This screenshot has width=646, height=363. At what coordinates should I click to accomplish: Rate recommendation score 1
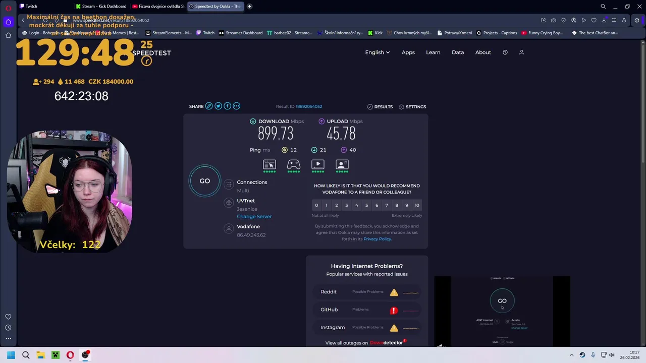(x=327, y=205)
